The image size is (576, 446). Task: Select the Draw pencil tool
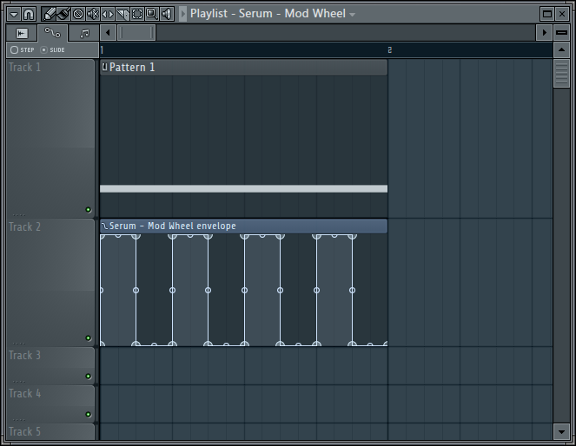pyautogui.click(x=49, y=14)
